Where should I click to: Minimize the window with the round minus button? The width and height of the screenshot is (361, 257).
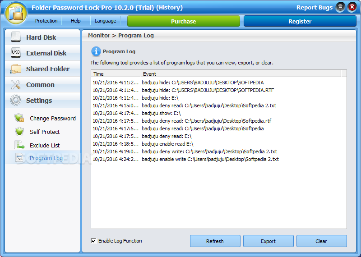(x=340, y=7)
